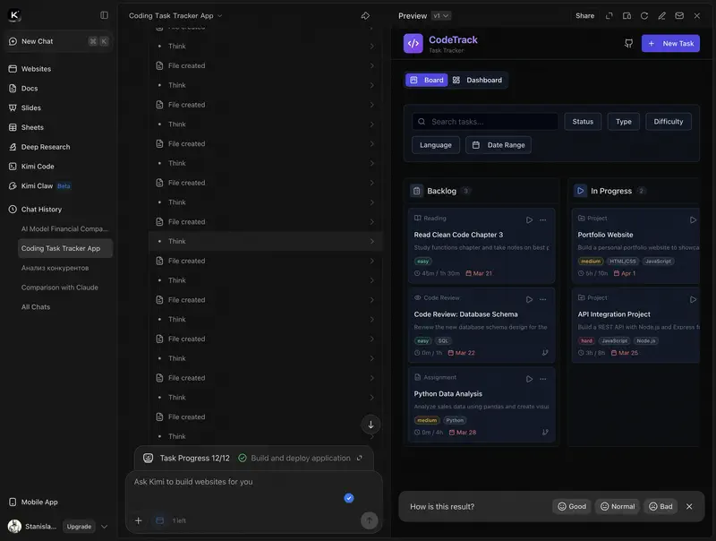Expand the Difficulty filter dropdown
The width and height of the screenshot is (716, 541).
click(x=668, y=121)
